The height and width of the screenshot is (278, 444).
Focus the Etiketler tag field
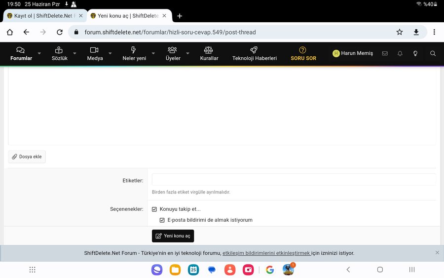click(294, 180)
